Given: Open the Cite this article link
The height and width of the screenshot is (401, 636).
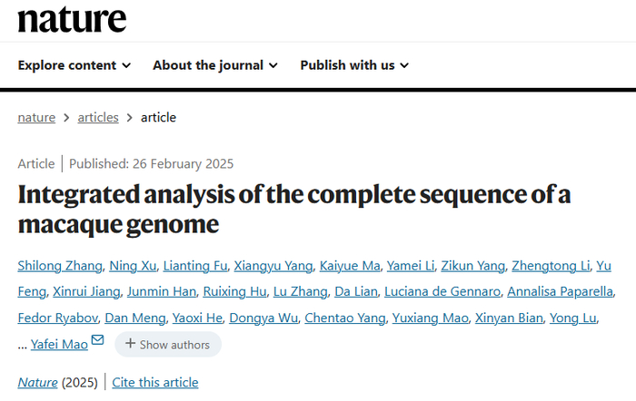Looking at the screenshot, I should pos(155,383).
